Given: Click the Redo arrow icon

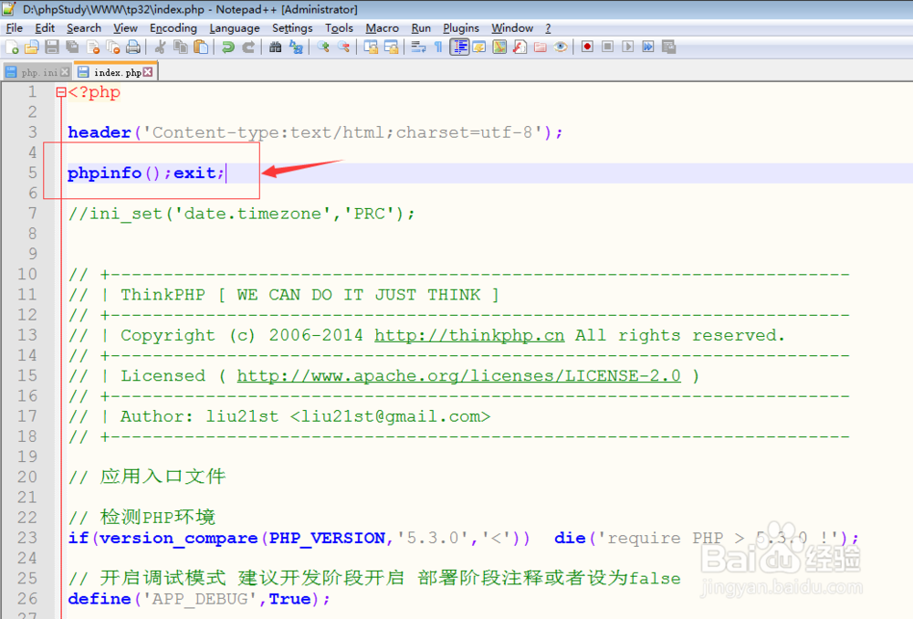Looking at the screenshot, I should [248, 47].
